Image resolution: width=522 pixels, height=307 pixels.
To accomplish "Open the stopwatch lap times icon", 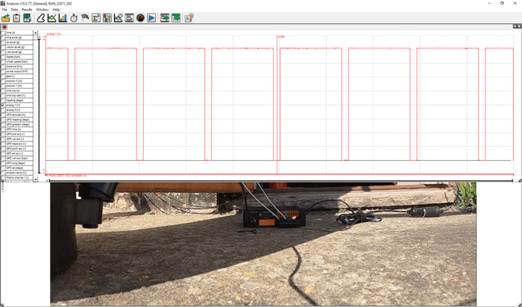I will pyautogui.click(x=74, y=18).
